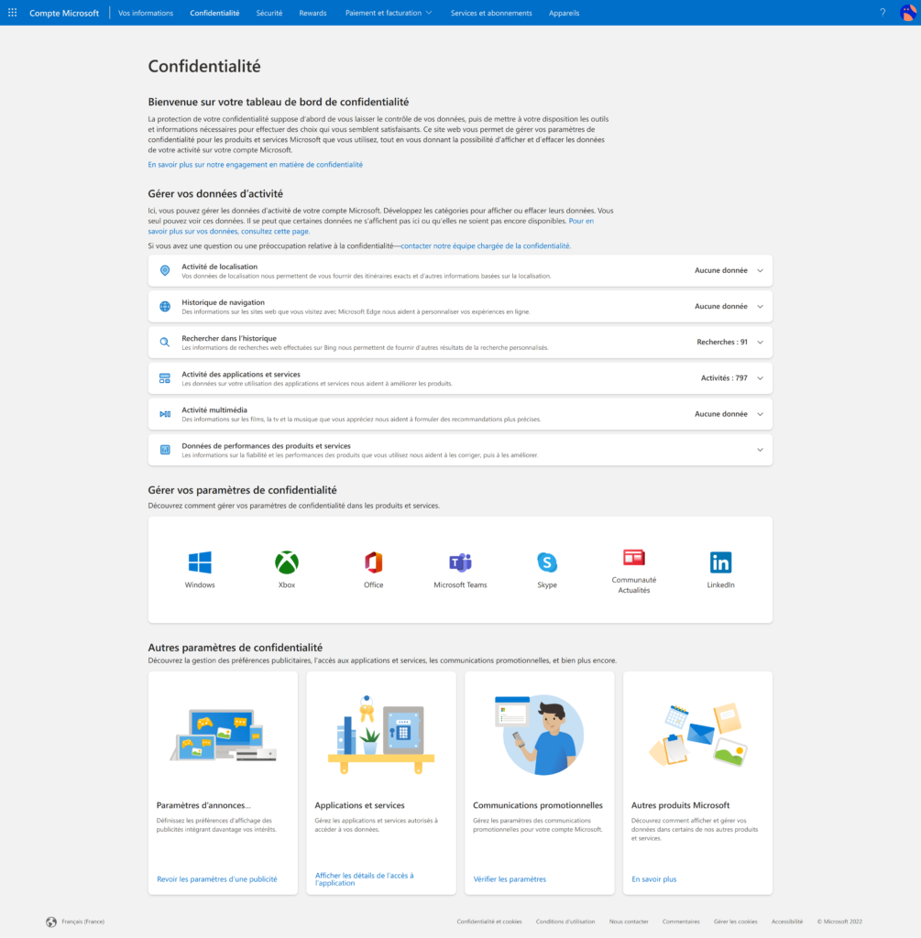Expand Activité de localisation chevron
This screenshot has width=921, height=938.
760,271
